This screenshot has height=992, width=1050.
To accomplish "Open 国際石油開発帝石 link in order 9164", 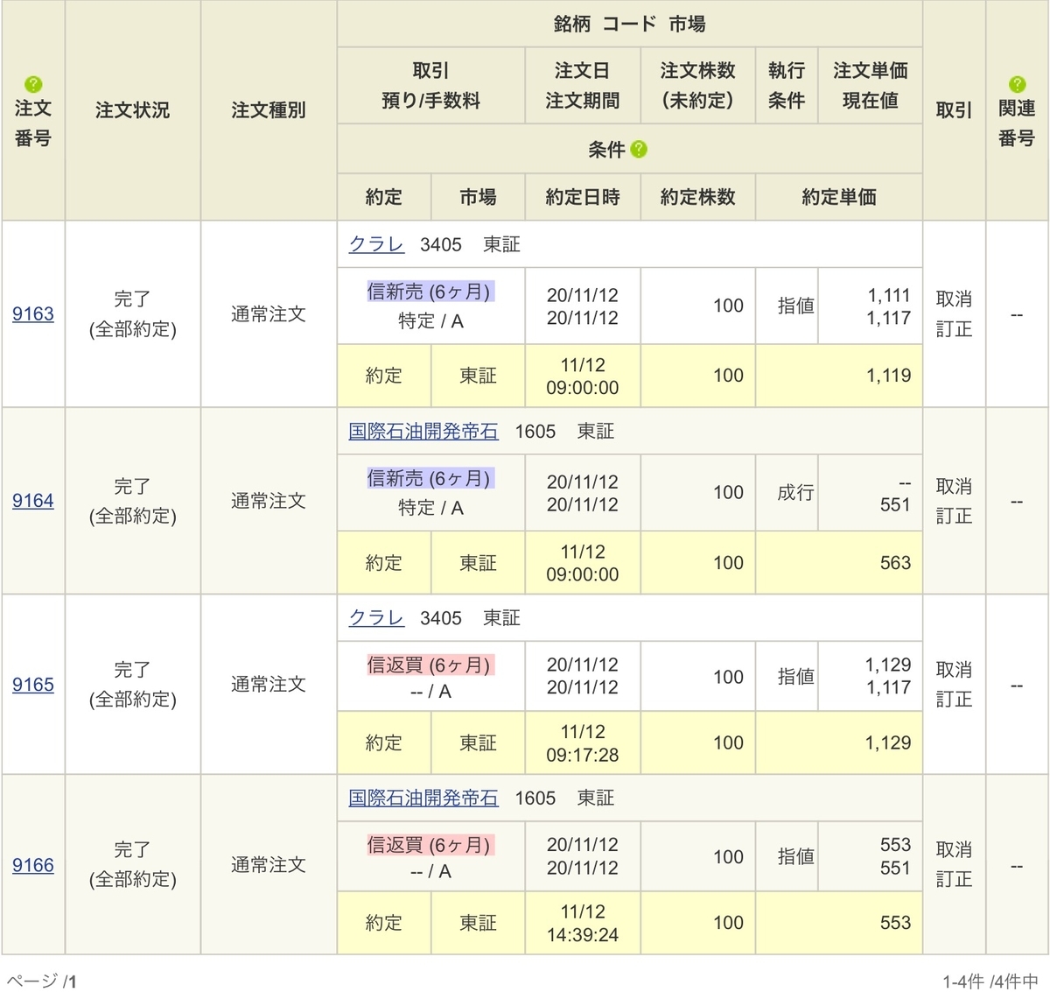I will [x=423, y=431].
